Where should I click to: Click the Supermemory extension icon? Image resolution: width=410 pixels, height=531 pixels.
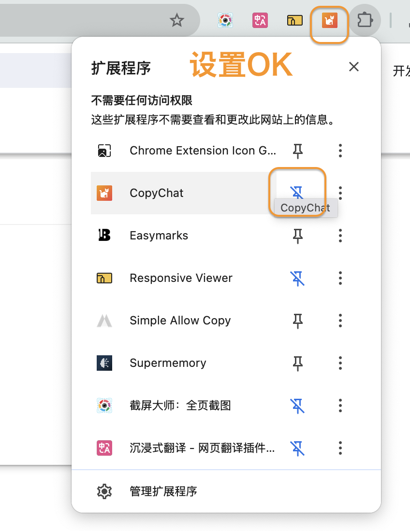pos(104,363)
